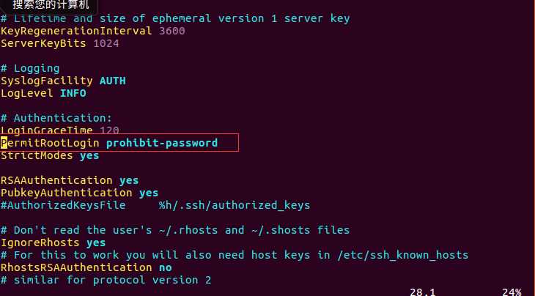Click the ServerKeyBits value 1024
This screenshot has width=535, height=296.
click(x=106, y=43)
